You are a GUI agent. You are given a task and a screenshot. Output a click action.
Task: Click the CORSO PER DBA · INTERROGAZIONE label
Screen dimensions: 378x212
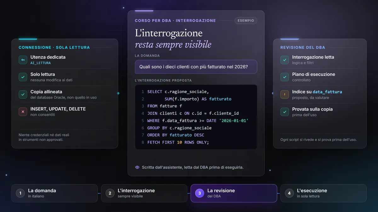[x=175, y=21]
